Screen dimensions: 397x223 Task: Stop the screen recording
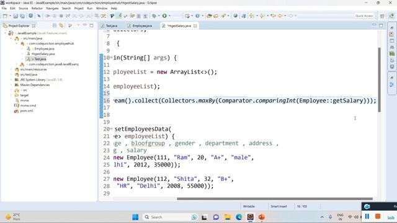[378, 216]
